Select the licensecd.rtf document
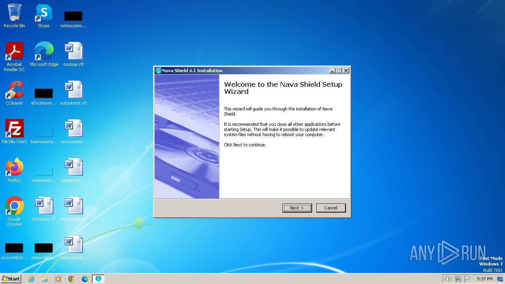This screenshot has height=284, width=505. (43, 209)
